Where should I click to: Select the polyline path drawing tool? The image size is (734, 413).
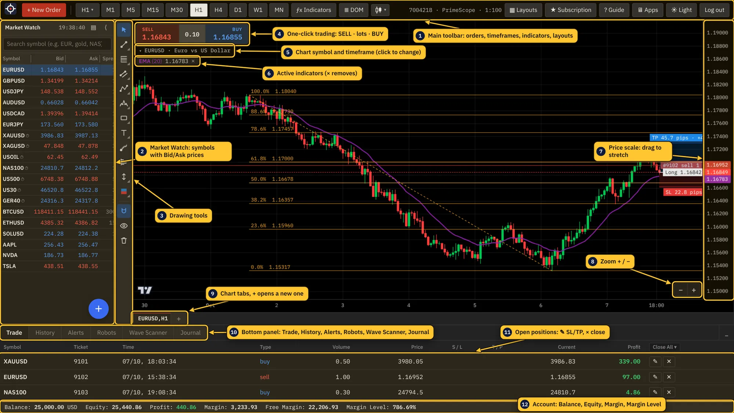click(124, 88)
